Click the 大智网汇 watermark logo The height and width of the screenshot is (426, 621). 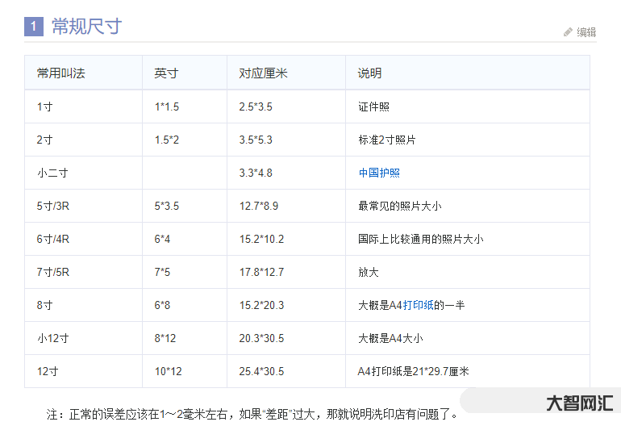click(579, 403)
